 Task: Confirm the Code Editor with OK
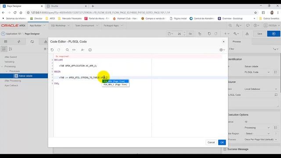click(222, 142)
